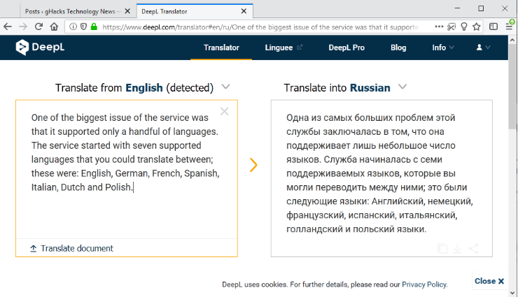Image resolution: width=518 pixels, height=297 pixels.
Task: Click the Translate document button
Action: pyautogui.click(x=71, y=248)
